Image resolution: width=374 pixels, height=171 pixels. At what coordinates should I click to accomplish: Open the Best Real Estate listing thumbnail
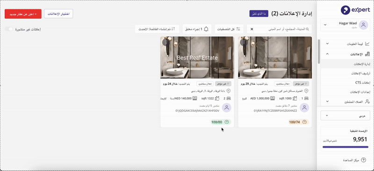[x=197, y=57]
